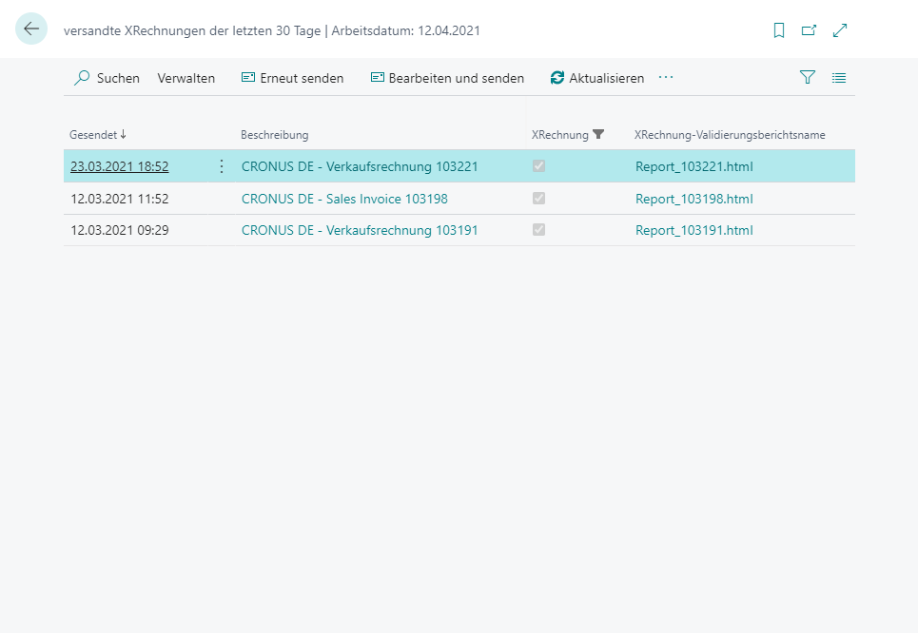This screenshot has width=918, height=633.
Task: Choose Bearbeiten und senden action
Action: (447, 78)
